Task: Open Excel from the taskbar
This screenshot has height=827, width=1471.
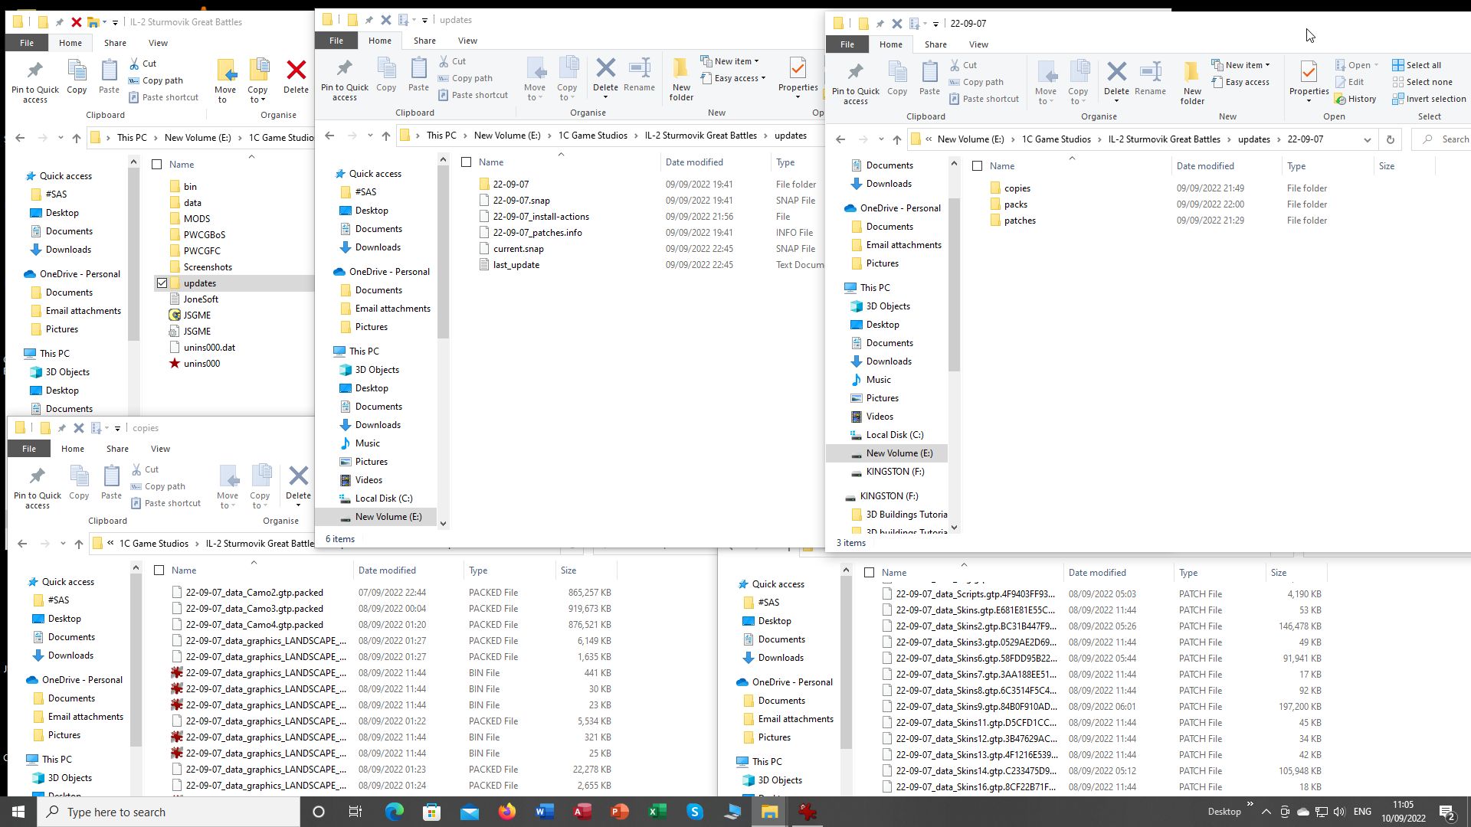Action: (x=657, y=812)
